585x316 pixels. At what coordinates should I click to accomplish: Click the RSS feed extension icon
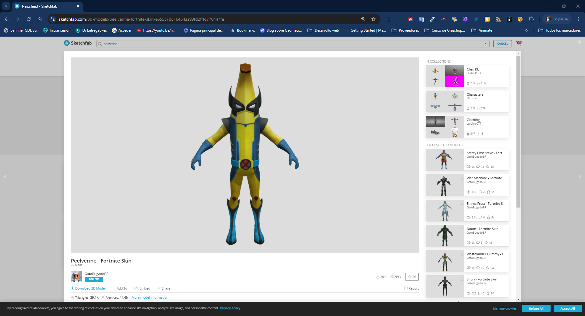(498, 19)
